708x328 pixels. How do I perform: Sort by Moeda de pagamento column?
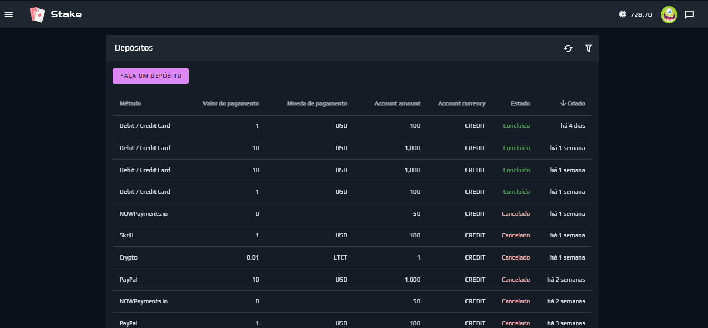[x=317, y=104]
